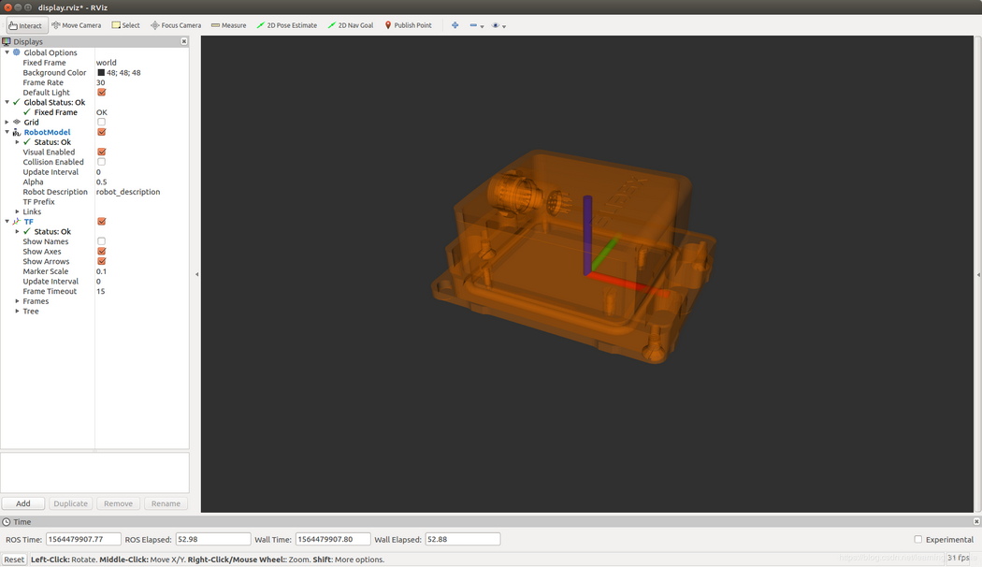
Task: Expand the Links tree node
Action: [x=17, y=211]
